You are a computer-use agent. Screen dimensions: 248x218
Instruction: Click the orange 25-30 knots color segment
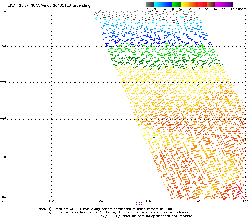pos(194,4)
